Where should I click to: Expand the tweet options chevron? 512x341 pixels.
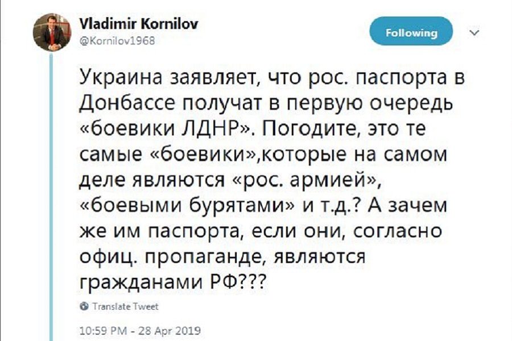coord(474,32)
